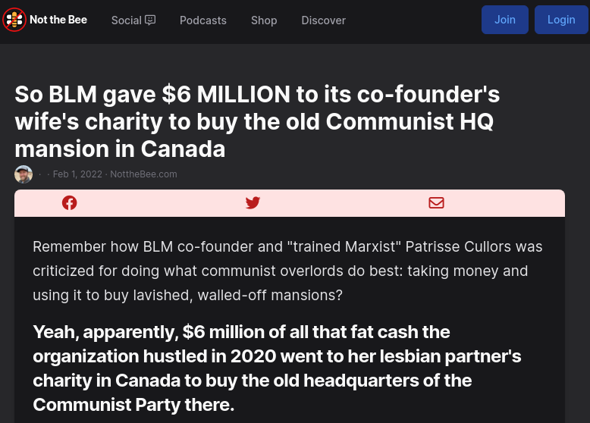590x423 pixels.
Task: Share article using the email envelope icon
Action: [436, 202]
